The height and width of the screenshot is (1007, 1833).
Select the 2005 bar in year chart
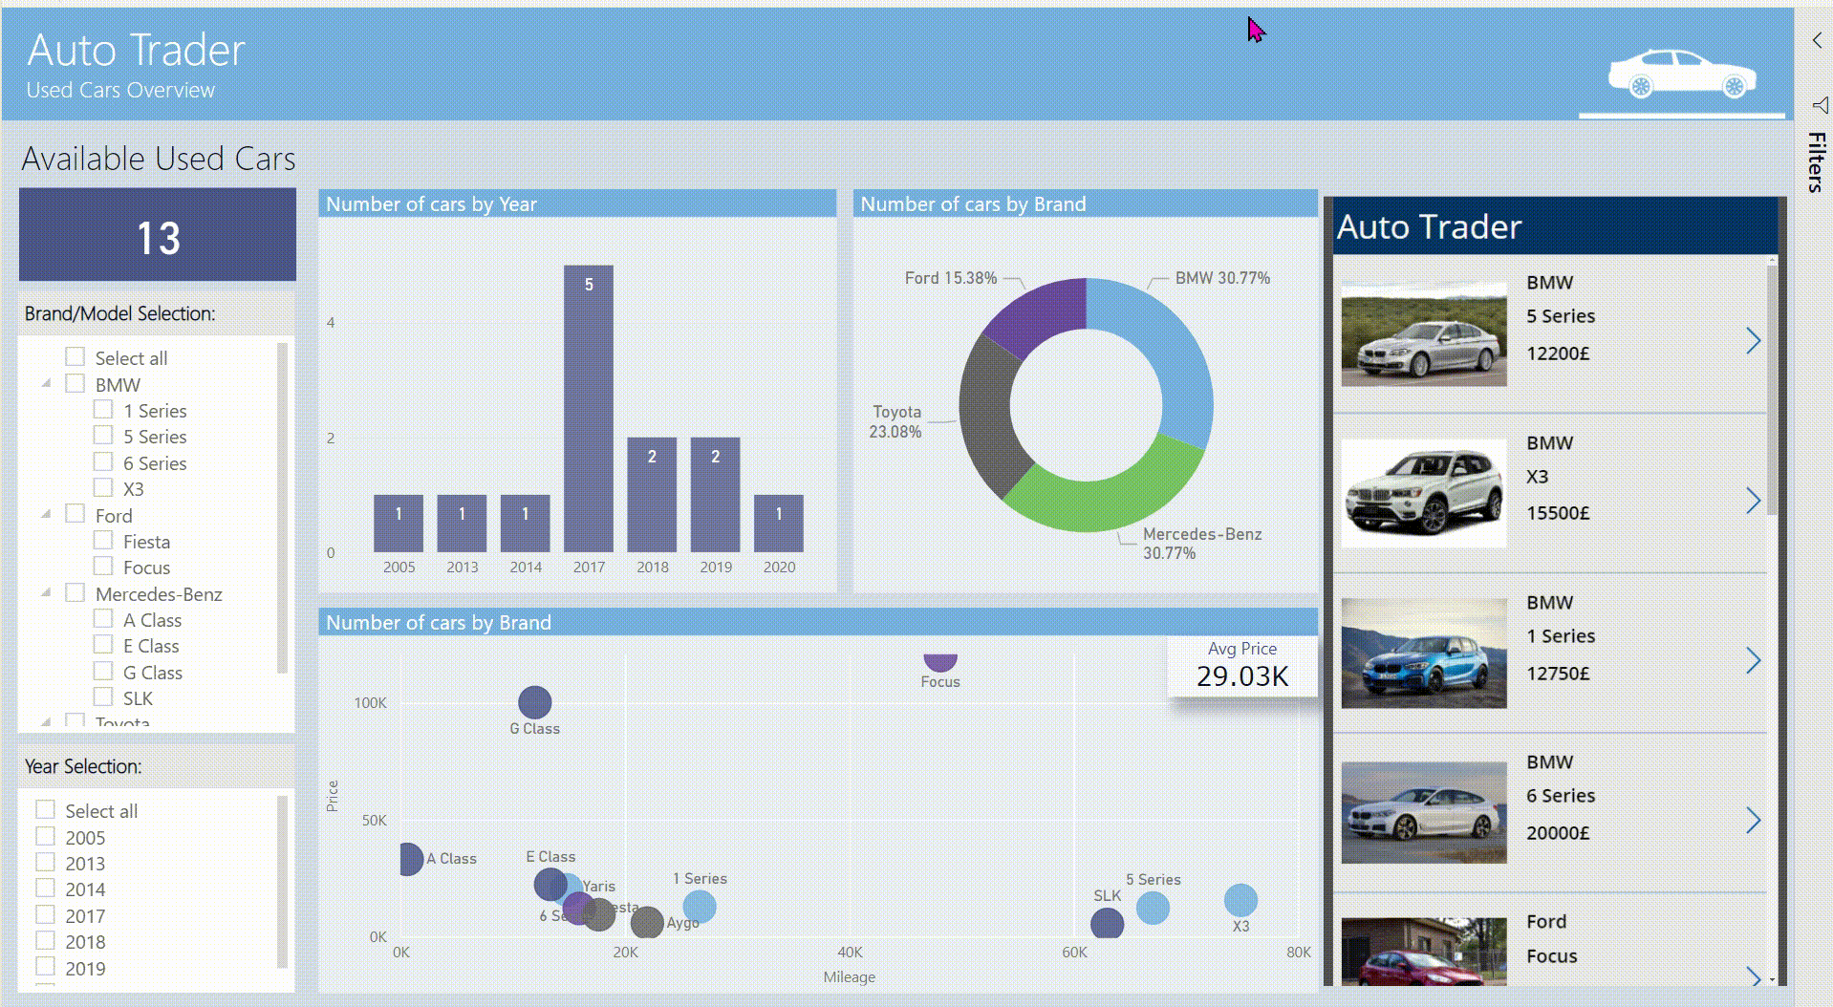coord(399,524)
